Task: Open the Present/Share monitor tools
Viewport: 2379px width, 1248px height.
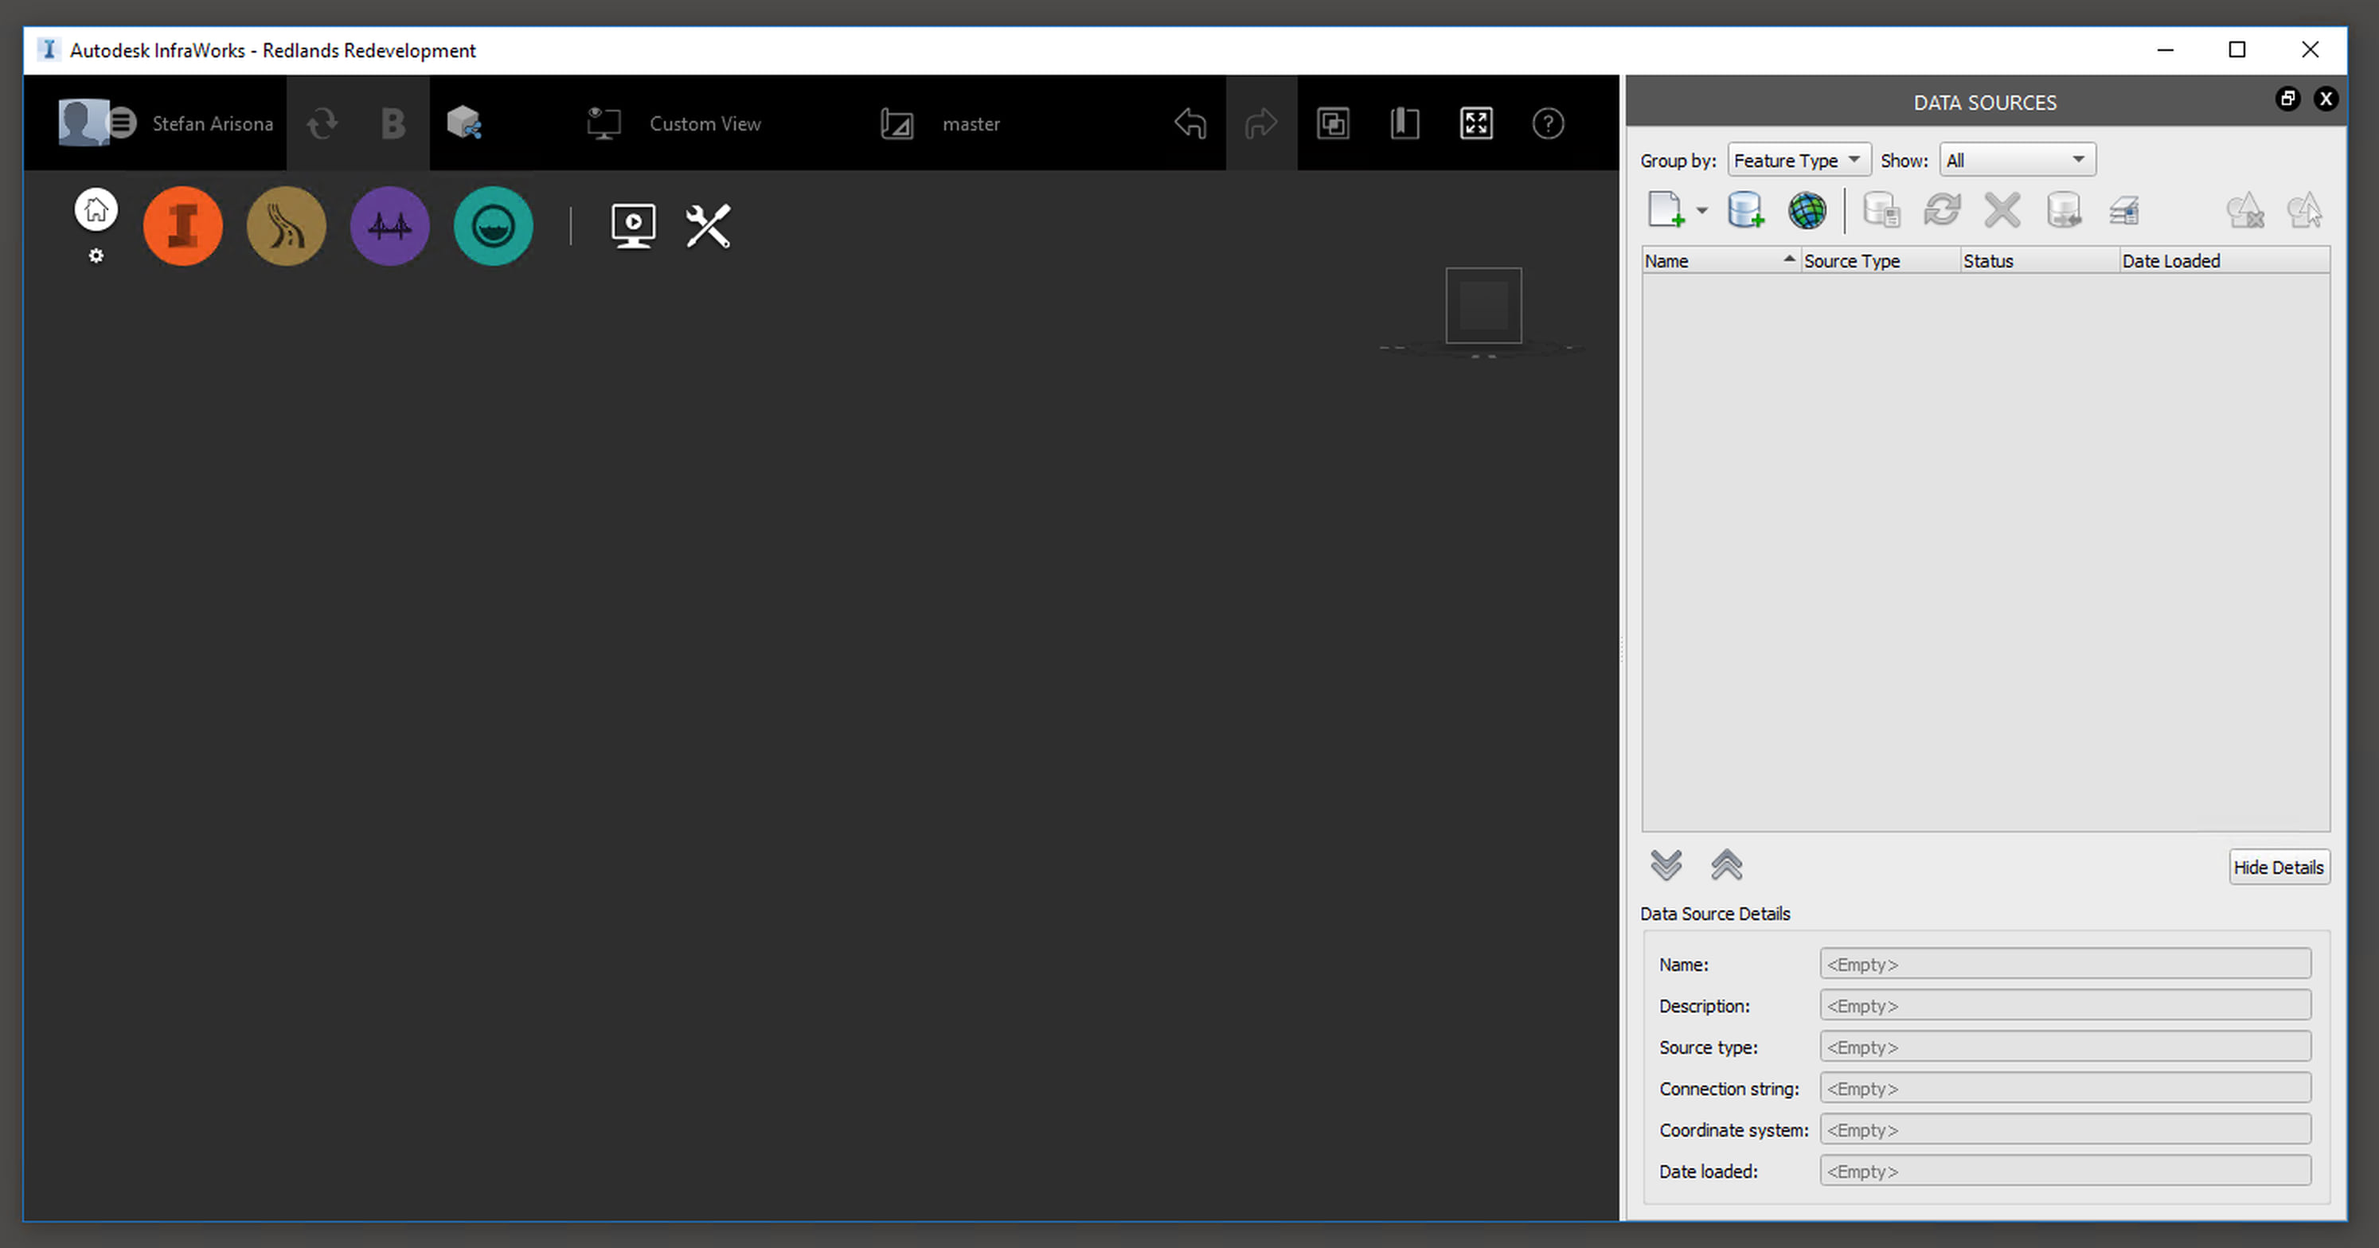Action: pyautogui.click(x=634, y=226)
